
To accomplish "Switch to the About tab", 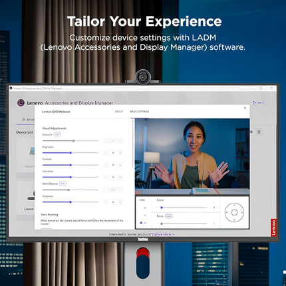I will point(119,112).
